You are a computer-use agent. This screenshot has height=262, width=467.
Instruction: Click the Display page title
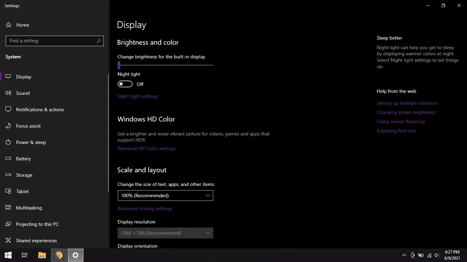[x=132, y=25]
